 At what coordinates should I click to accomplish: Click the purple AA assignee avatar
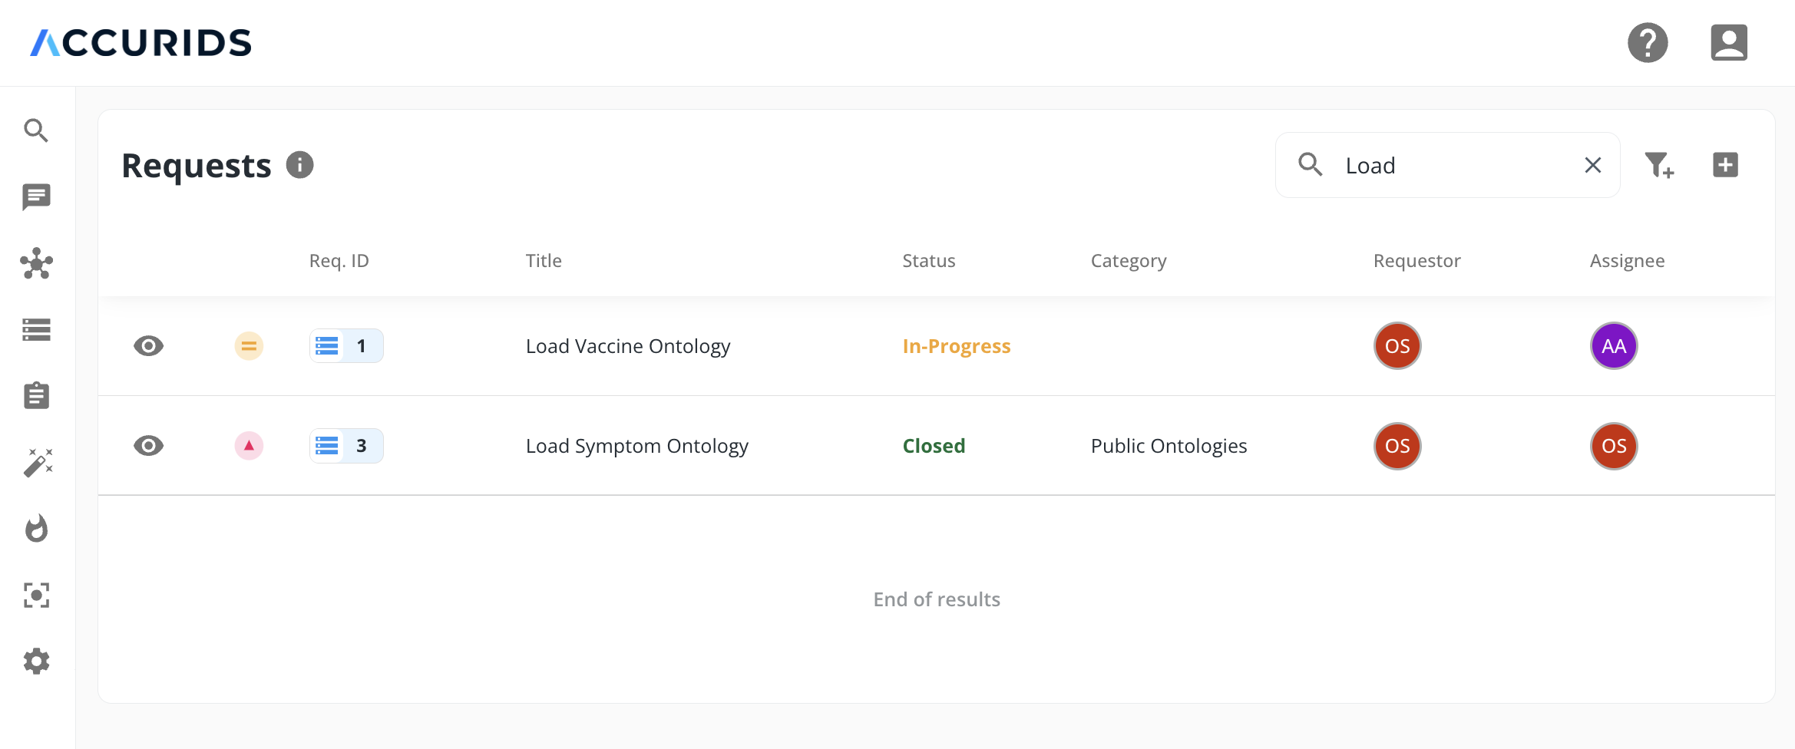(x=1614, y=346)
